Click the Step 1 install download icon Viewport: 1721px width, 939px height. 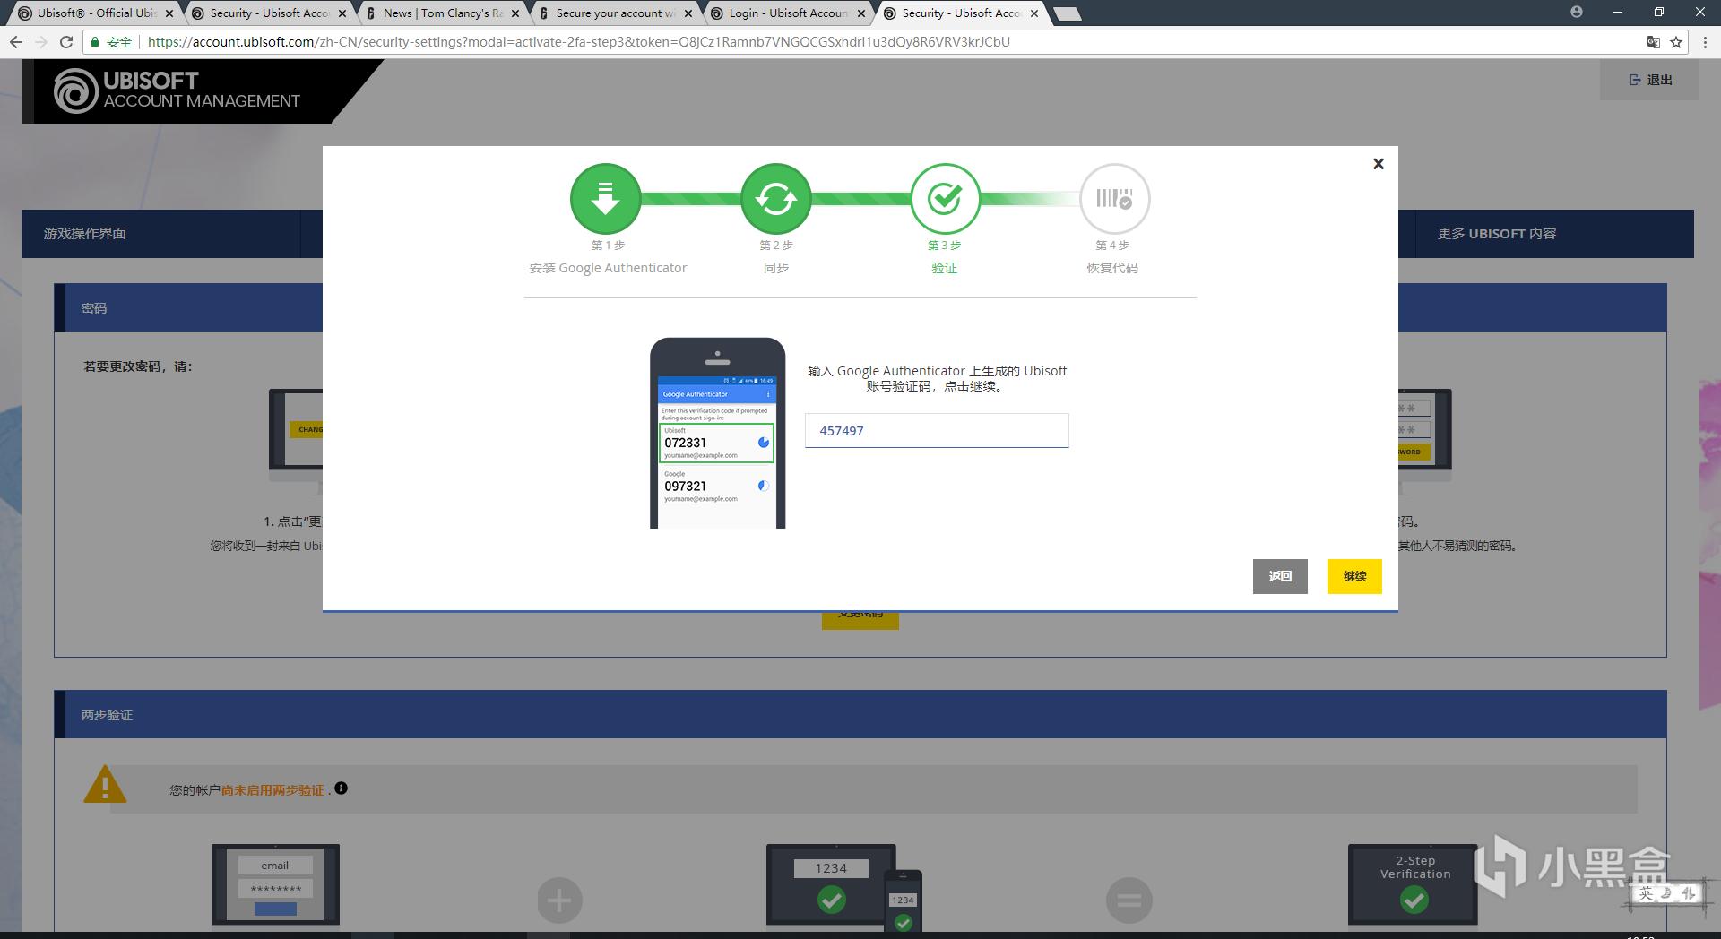606,199
